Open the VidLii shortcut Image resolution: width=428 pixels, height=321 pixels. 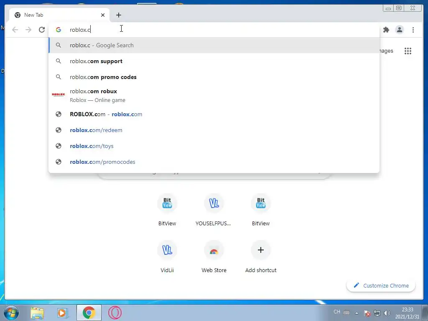click(x=167, y=257)
